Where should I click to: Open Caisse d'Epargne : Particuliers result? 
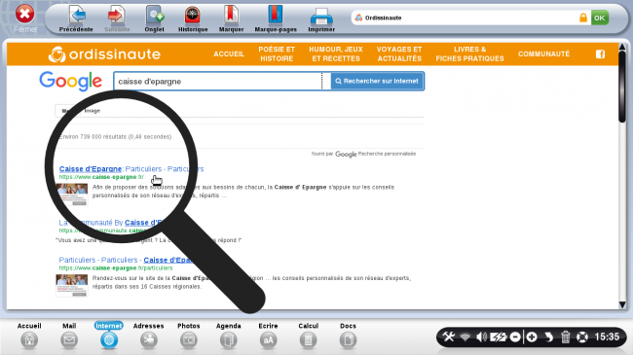(x=131, y=168)
